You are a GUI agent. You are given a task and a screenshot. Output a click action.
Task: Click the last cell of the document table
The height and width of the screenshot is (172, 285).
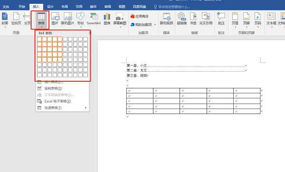[247, 111]
